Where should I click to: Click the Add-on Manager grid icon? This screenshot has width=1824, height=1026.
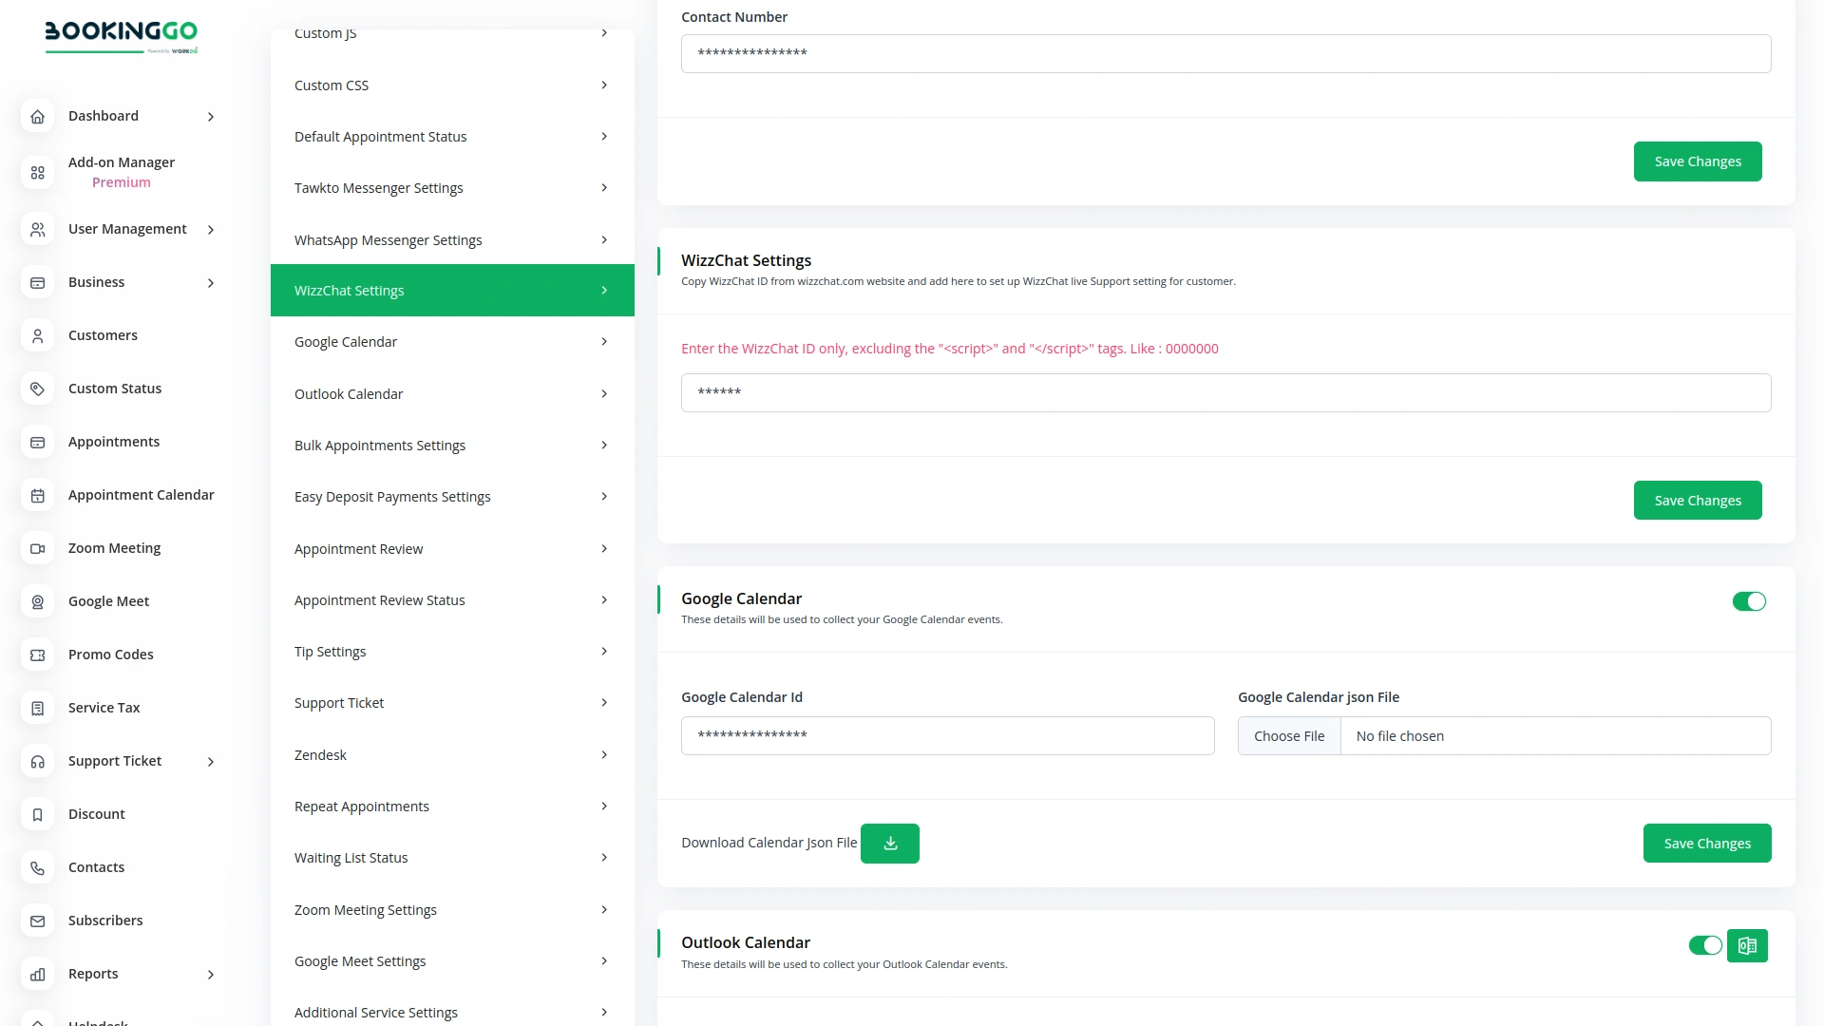coord(37,173)
